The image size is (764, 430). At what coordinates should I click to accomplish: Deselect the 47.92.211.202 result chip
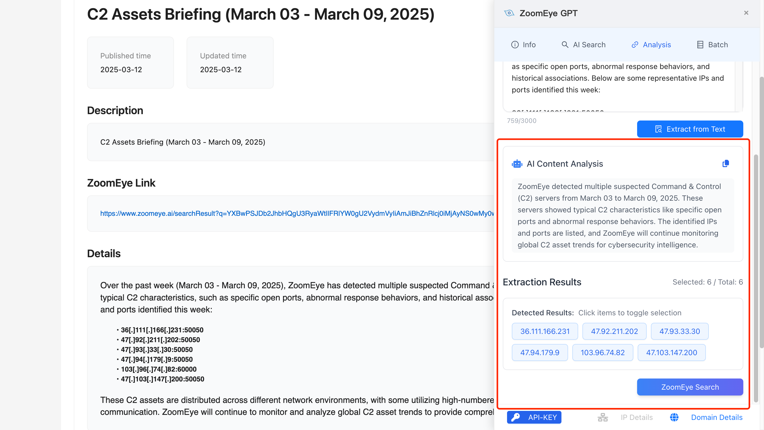pyautogui.click(x=614, y=331)
